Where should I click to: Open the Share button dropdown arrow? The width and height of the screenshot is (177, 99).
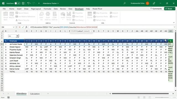tap(174, 9)
